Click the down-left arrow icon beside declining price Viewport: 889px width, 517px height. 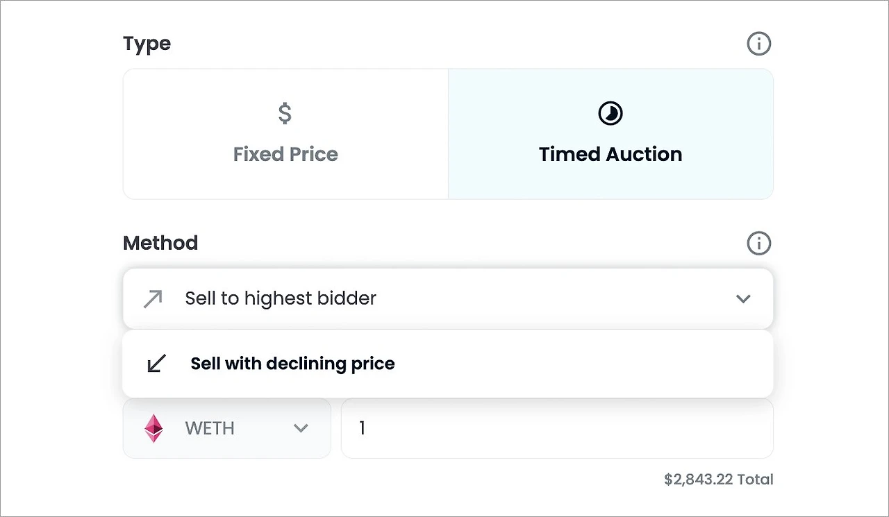point(157,364)
